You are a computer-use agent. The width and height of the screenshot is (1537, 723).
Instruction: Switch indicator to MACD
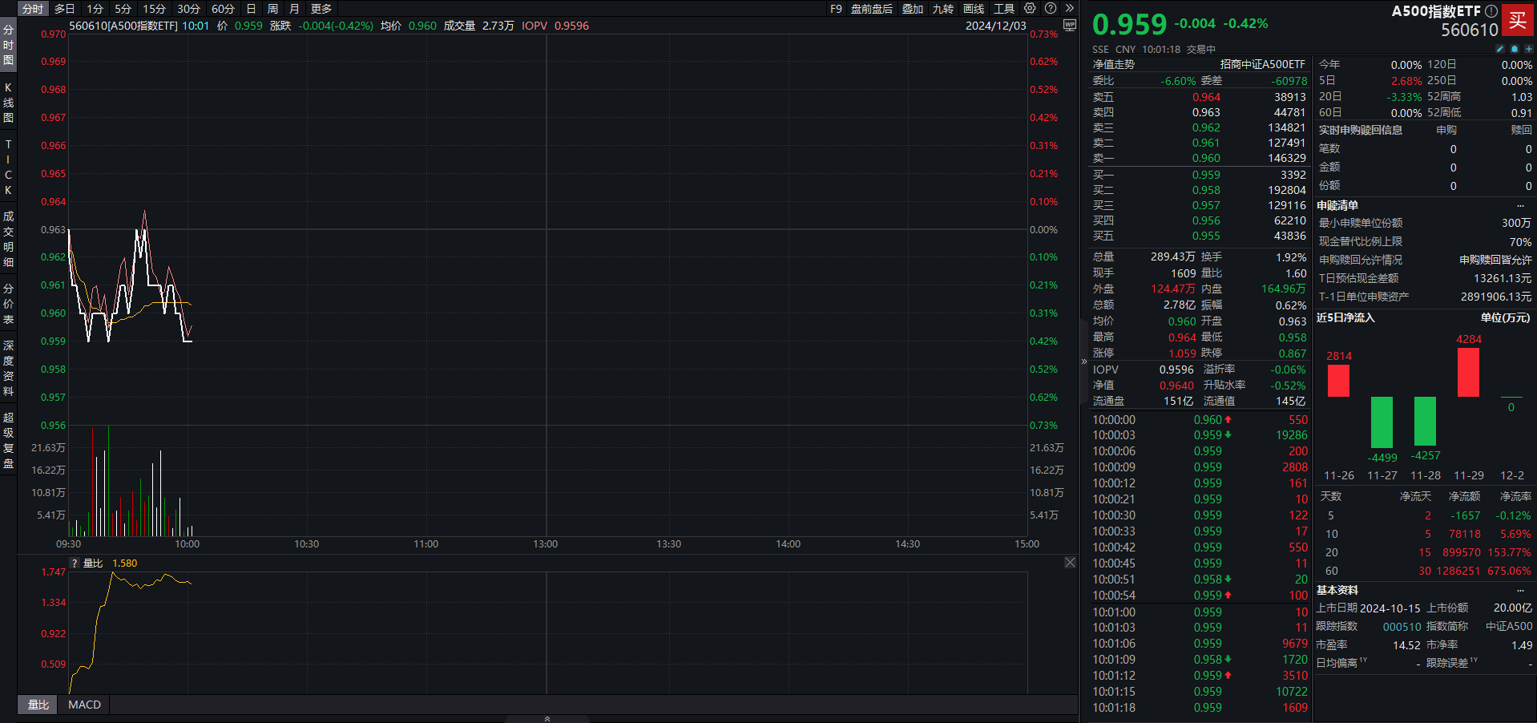point(84,705)
